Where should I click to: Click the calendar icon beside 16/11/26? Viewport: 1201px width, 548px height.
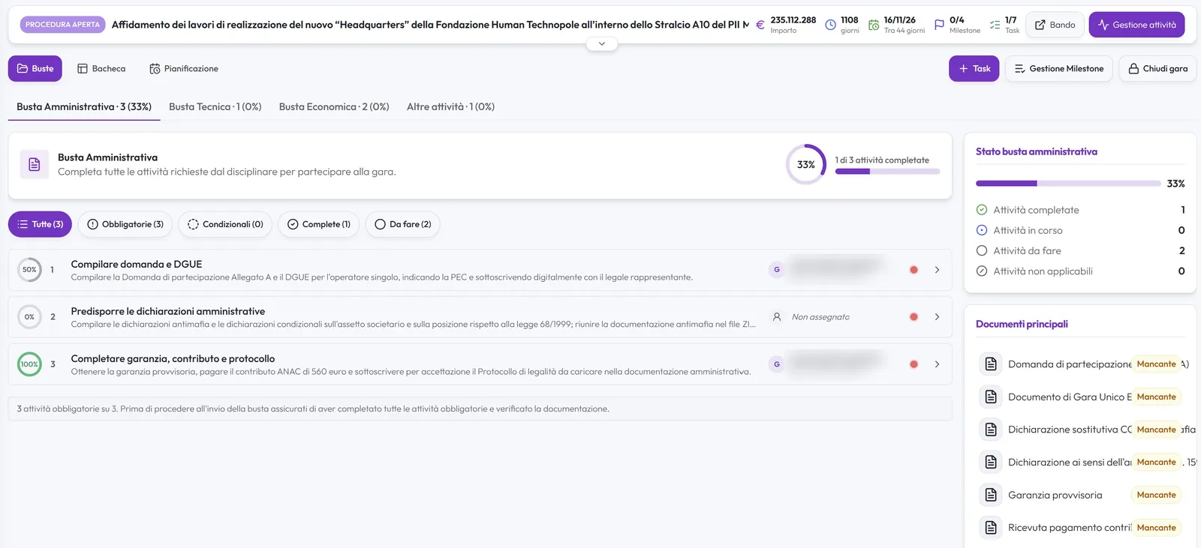(874, 25)
